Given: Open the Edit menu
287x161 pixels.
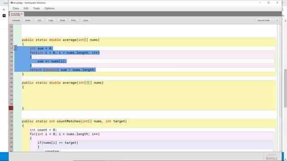Looking at the screenshot, I should [x=26, y=8].
